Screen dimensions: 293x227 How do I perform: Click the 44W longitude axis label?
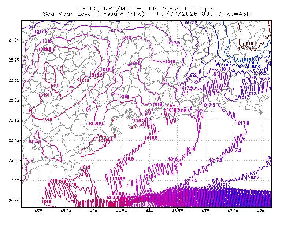[149, 211]
